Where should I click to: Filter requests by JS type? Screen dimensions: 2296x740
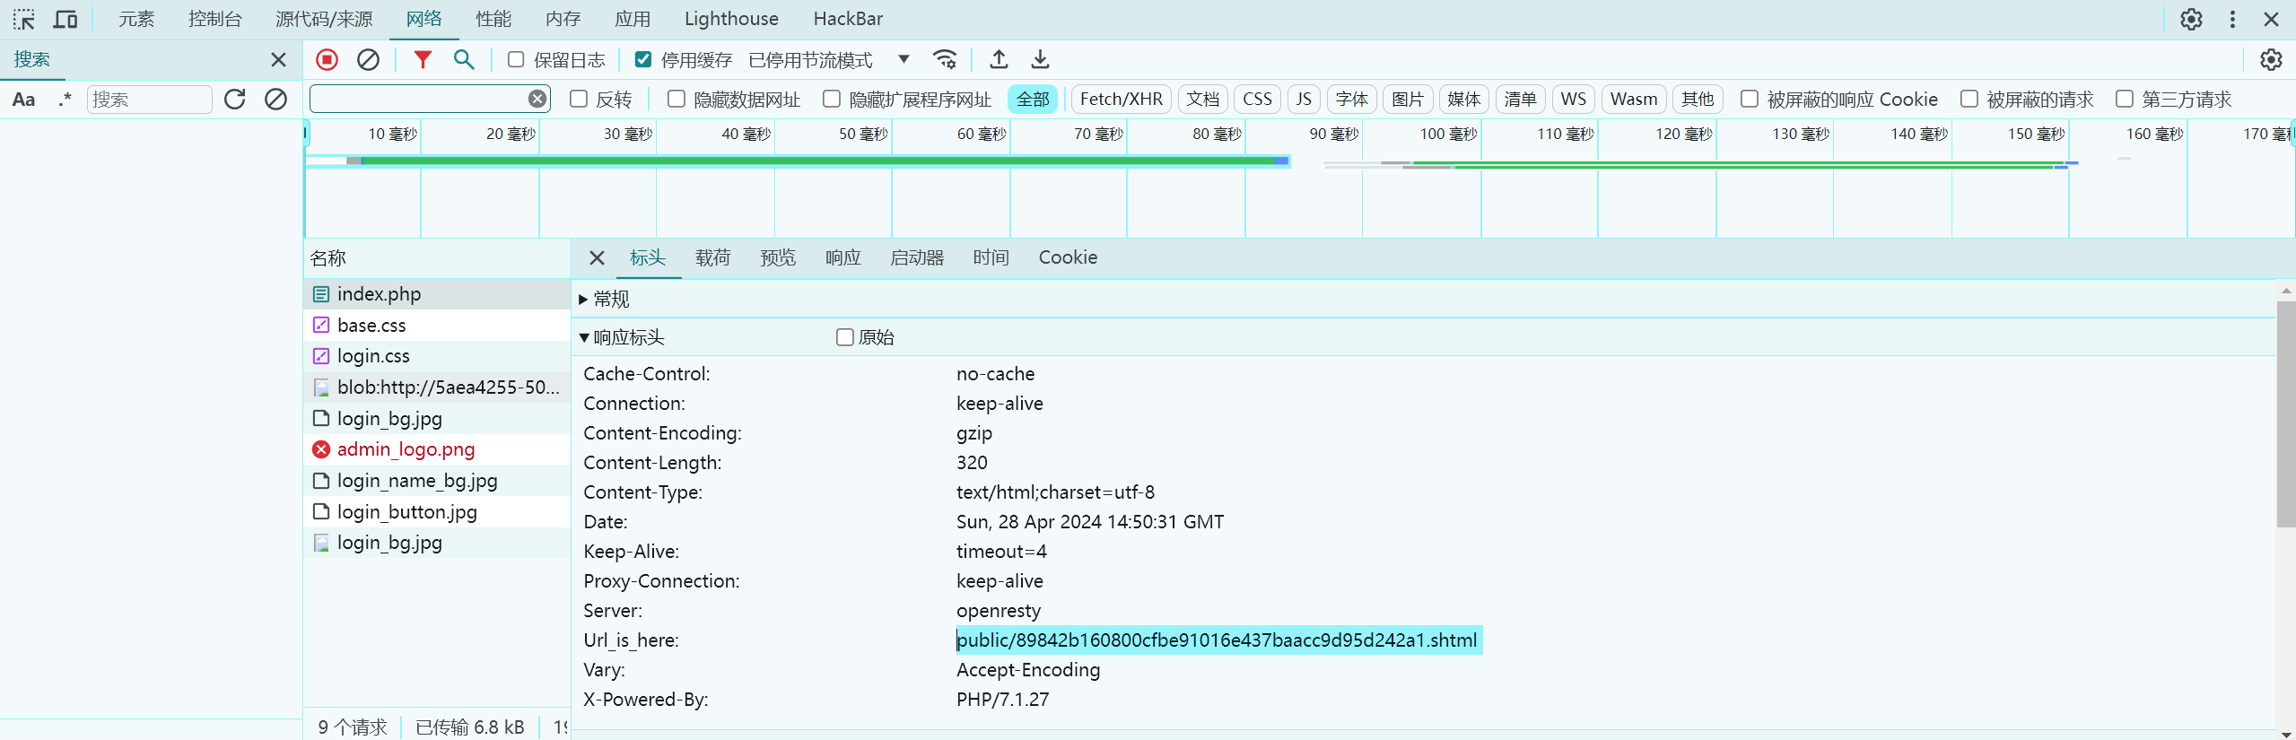[x=1304, y=99]
